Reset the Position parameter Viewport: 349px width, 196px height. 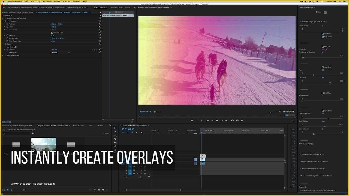pyautogui.click(x=100, y=24)
